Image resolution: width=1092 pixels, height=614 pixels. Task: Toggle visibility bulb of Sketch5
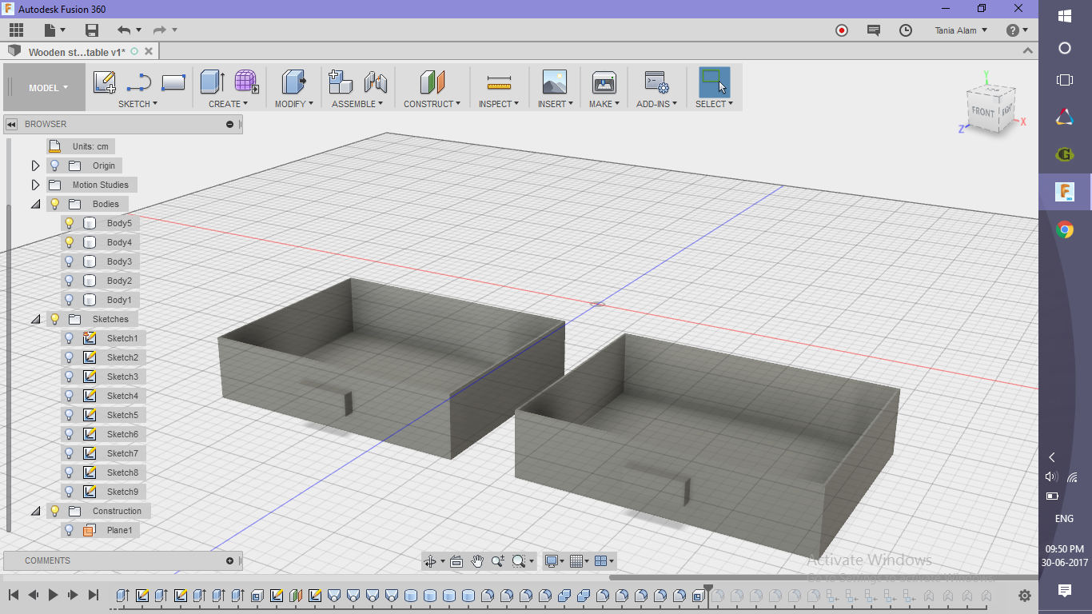[69, 415]
